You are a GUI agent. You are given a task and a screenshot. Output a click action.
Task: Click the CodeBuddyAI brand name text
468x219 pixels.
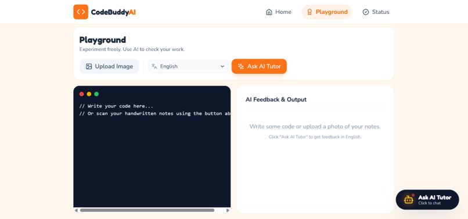click(x=113, y=12)
